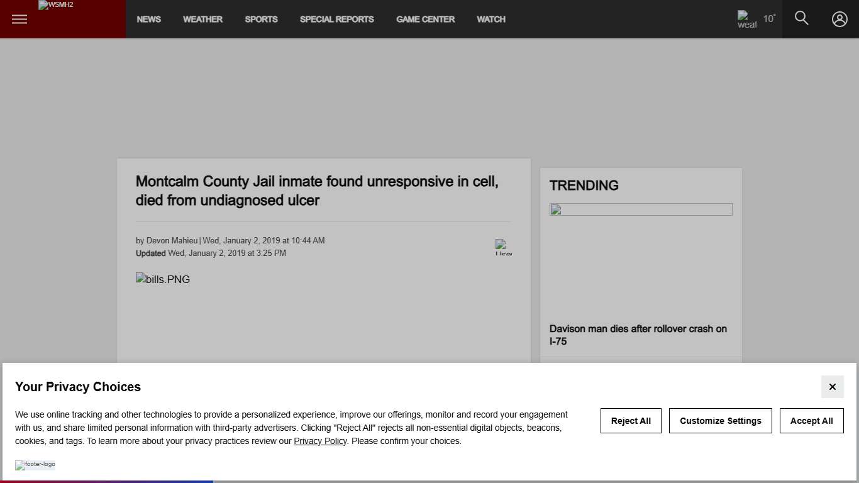Click the trending story thumbnail image
Screen dimensions: 859x483
(x=641, y=258)
